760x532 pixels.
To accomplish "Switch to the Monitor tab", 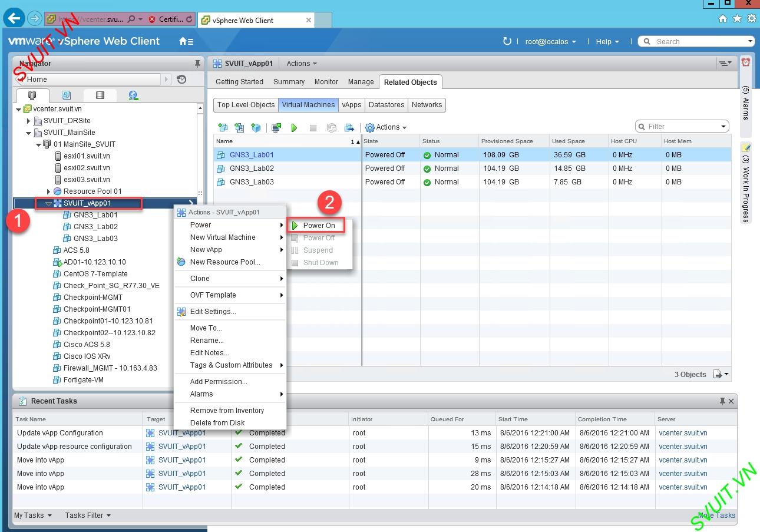I will [x=326, y=82].
